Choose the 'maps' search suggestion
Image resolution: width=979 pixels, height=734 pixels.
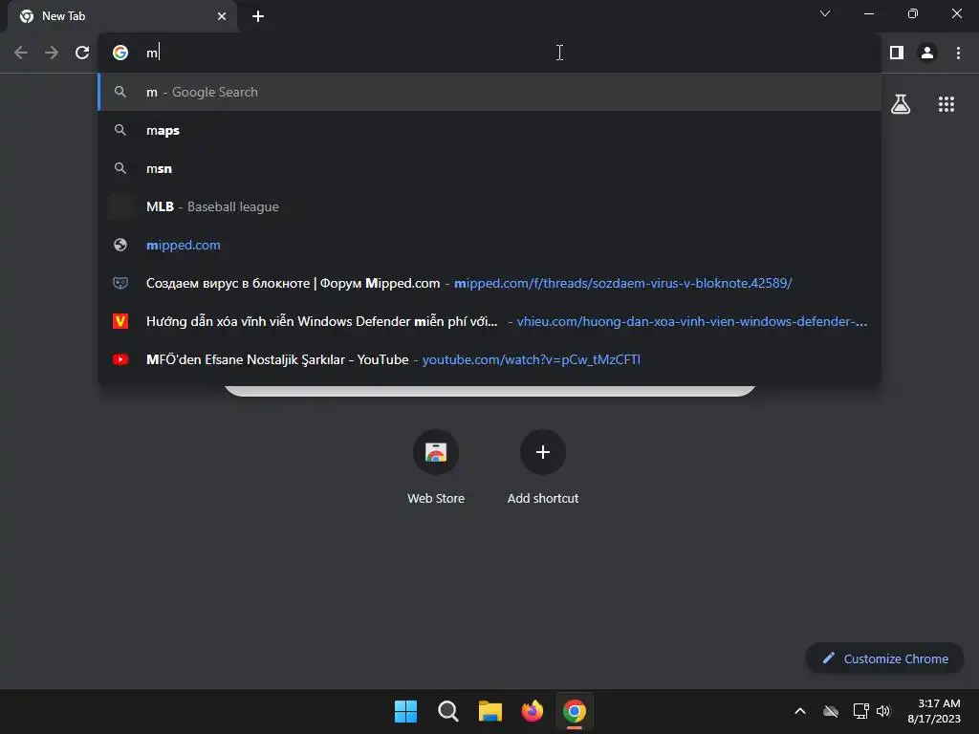(489, 130)
